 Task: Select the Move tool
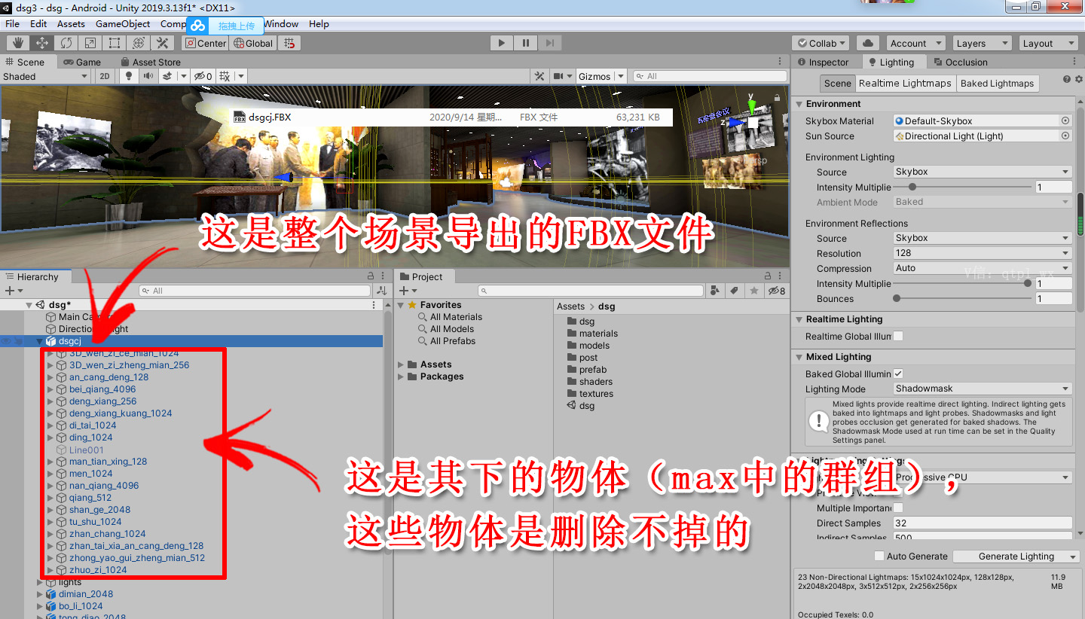point(41,43)
